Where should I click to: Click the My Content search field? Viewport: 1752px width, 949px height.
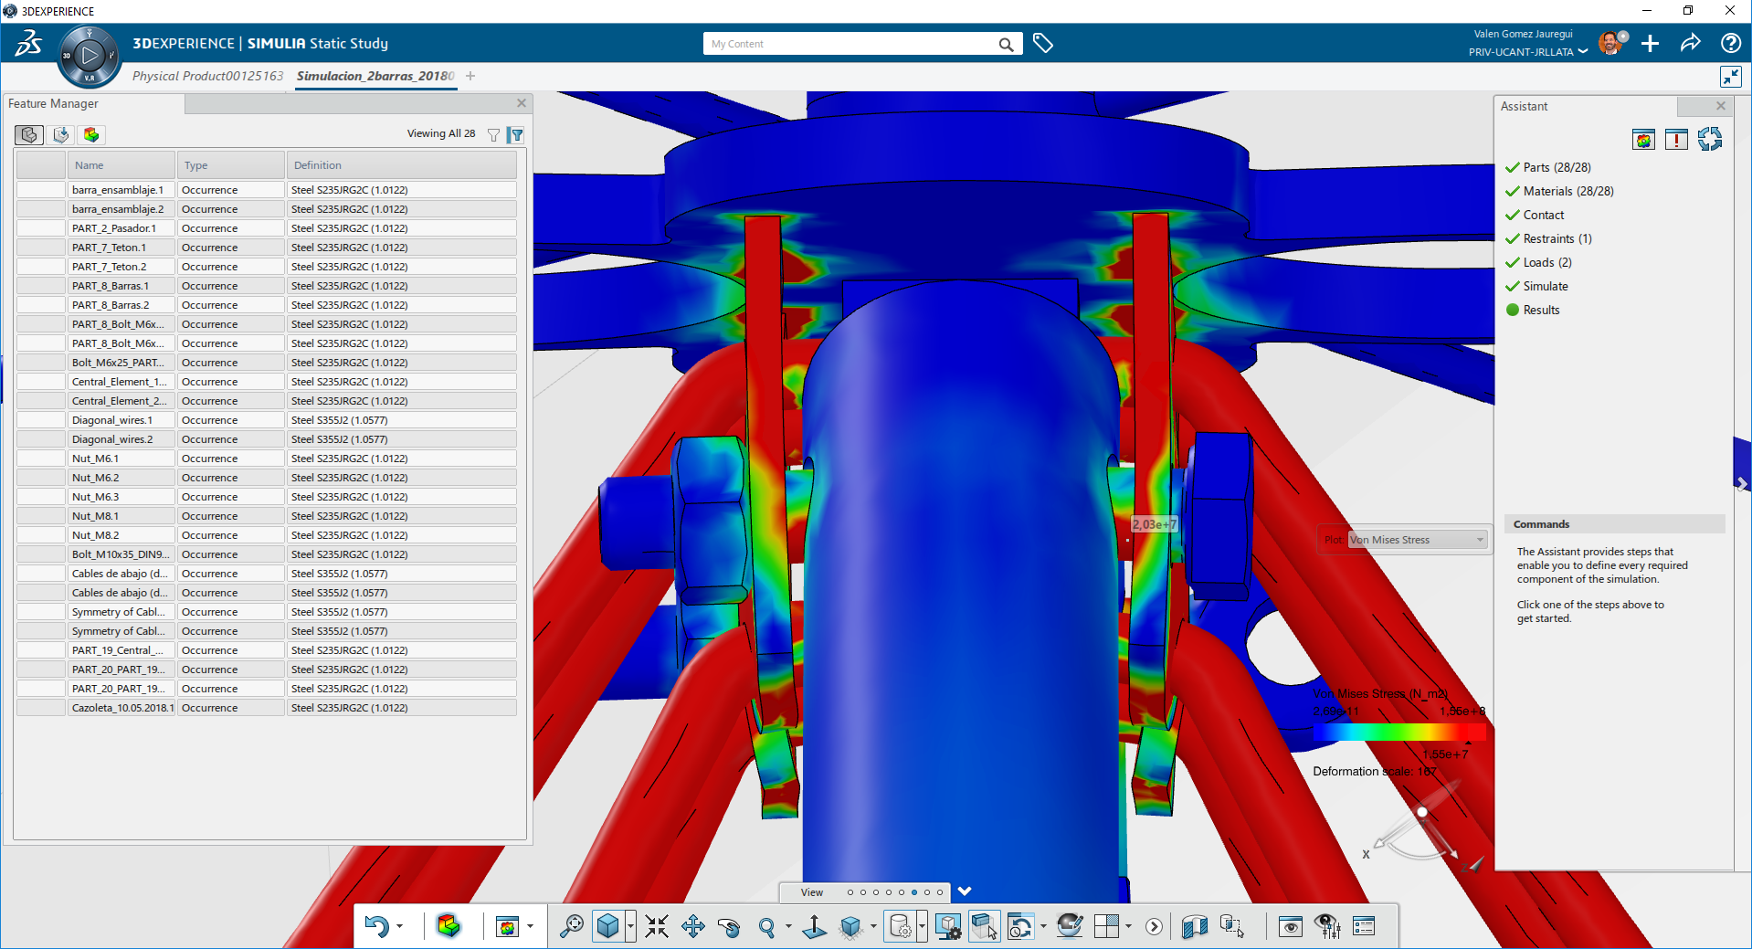click(x=850, y=44)
